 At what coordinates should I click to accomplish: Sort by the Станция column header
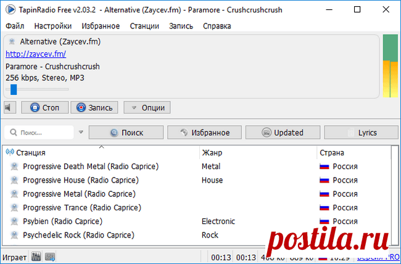coord(102,153)
